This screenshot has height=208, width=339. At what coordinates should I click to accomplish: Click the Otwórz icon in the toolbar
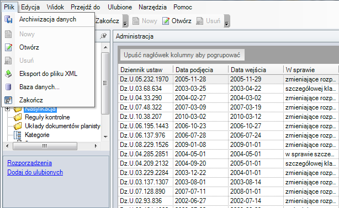click(x=166, y=21)
